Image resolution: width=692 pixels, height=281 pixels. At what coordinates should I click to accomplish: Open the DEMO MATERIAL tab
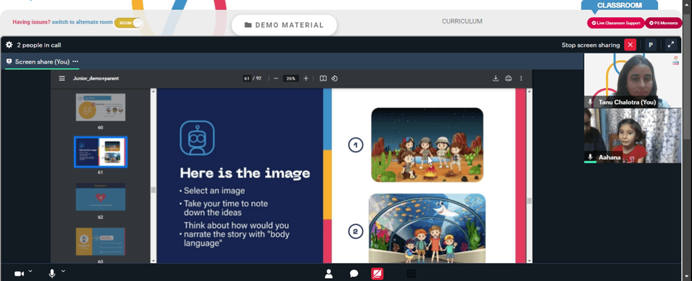pos(284,25)
